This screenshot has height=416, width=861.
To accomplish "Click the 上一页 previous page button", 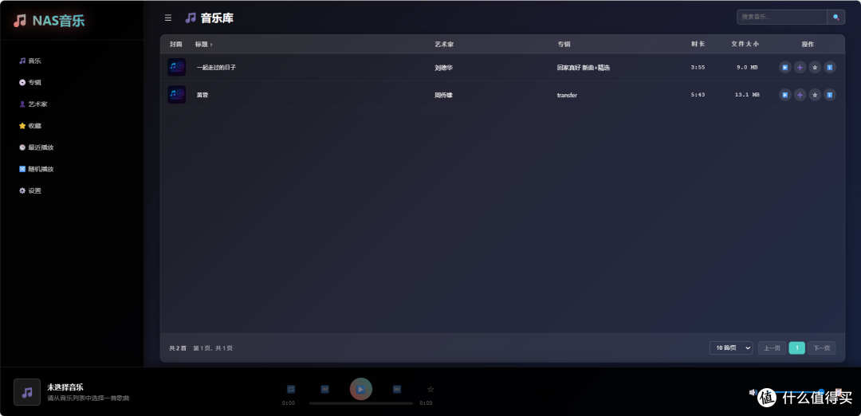I will click(x=772, y=348).
